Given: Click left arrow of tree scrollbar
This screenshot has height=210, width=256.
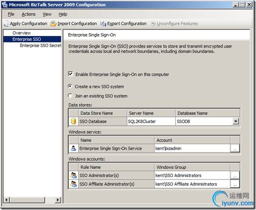Looking at the screenshot, I should click(6, 200).
